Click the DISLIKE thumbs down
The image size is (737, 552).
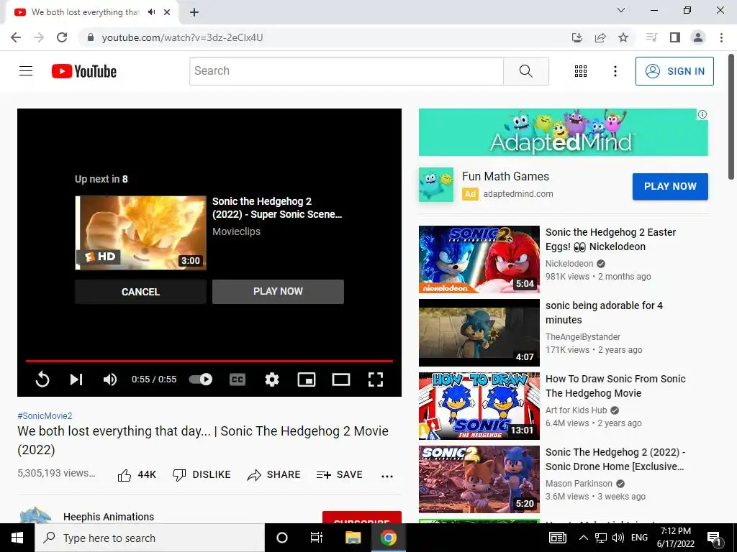coord(202,475)
